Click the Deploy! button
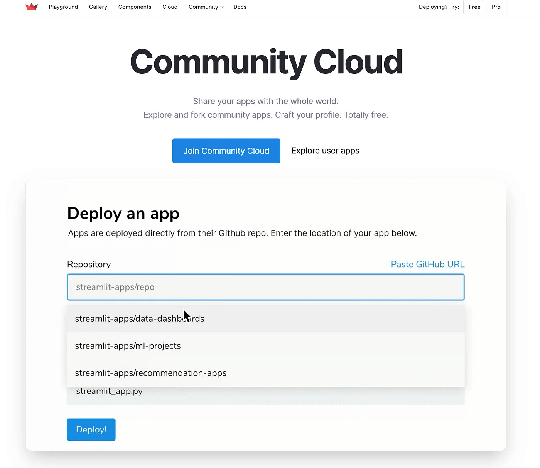Viewport: 540px width, 468px height. point(91,429)
